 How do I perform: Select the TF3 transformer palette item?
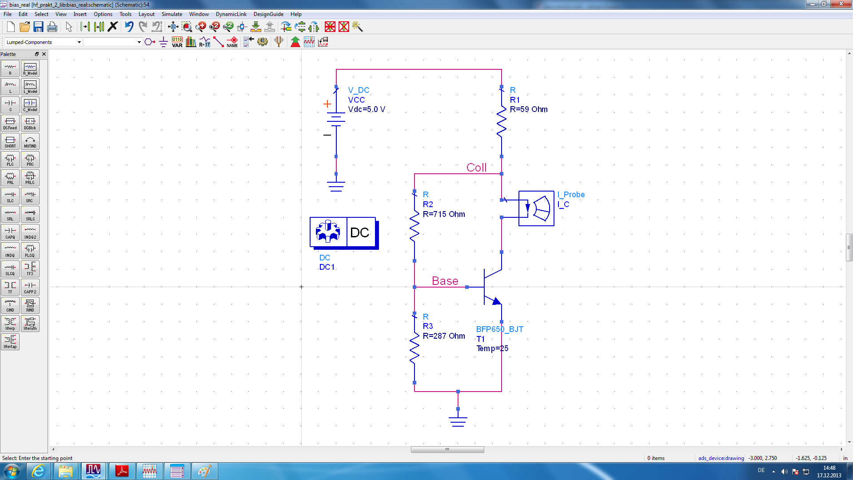30,269
